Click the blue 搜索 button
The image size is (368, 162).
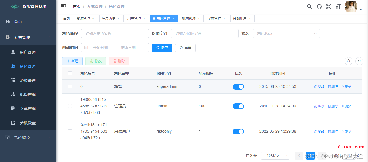click(x=162, y=48)
